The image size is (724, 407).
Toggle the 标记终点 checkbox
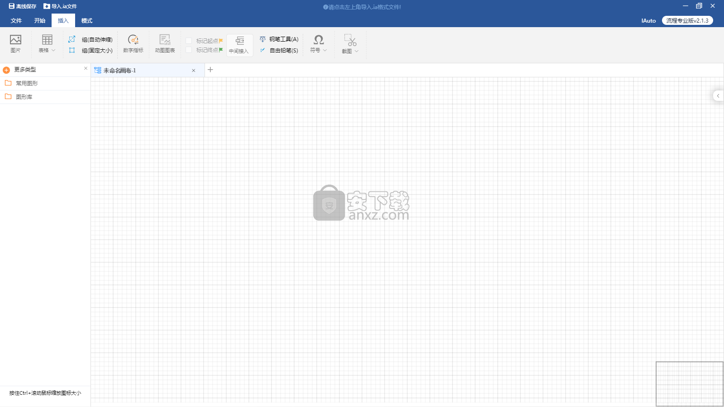(189, 50)
